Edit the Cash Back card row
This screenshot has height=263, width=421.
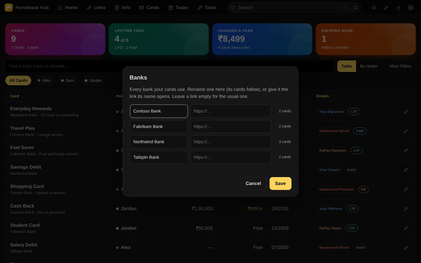[x=406, y=209]
